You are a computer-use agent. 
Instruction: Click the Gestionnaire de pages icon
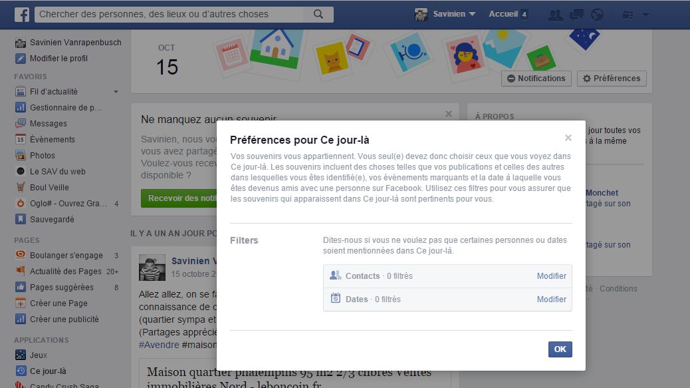[20, 107]
